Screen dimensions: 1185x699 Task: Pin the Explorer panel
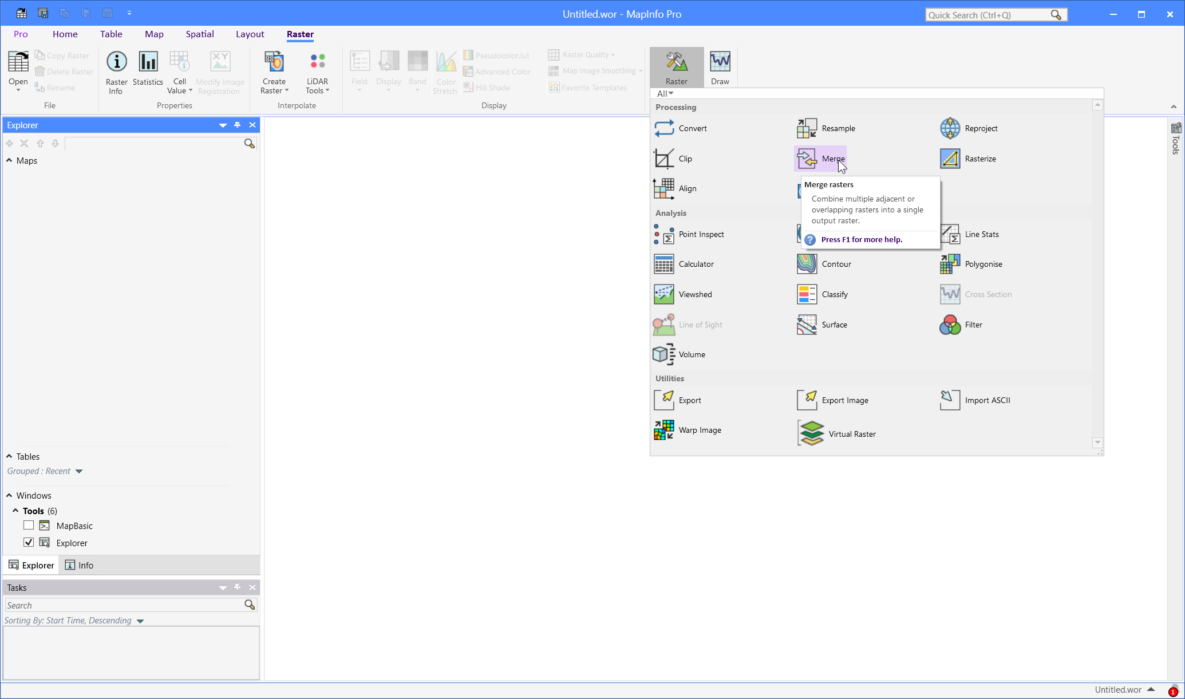(x=238, y=125)
